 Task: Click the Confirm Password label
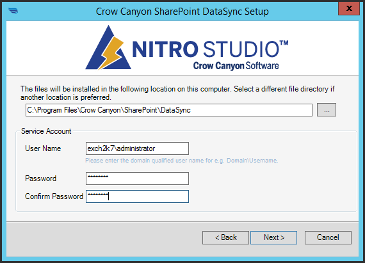pos(54,196)
